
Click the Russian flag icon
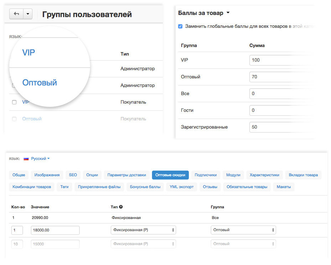tap(26, 159)
